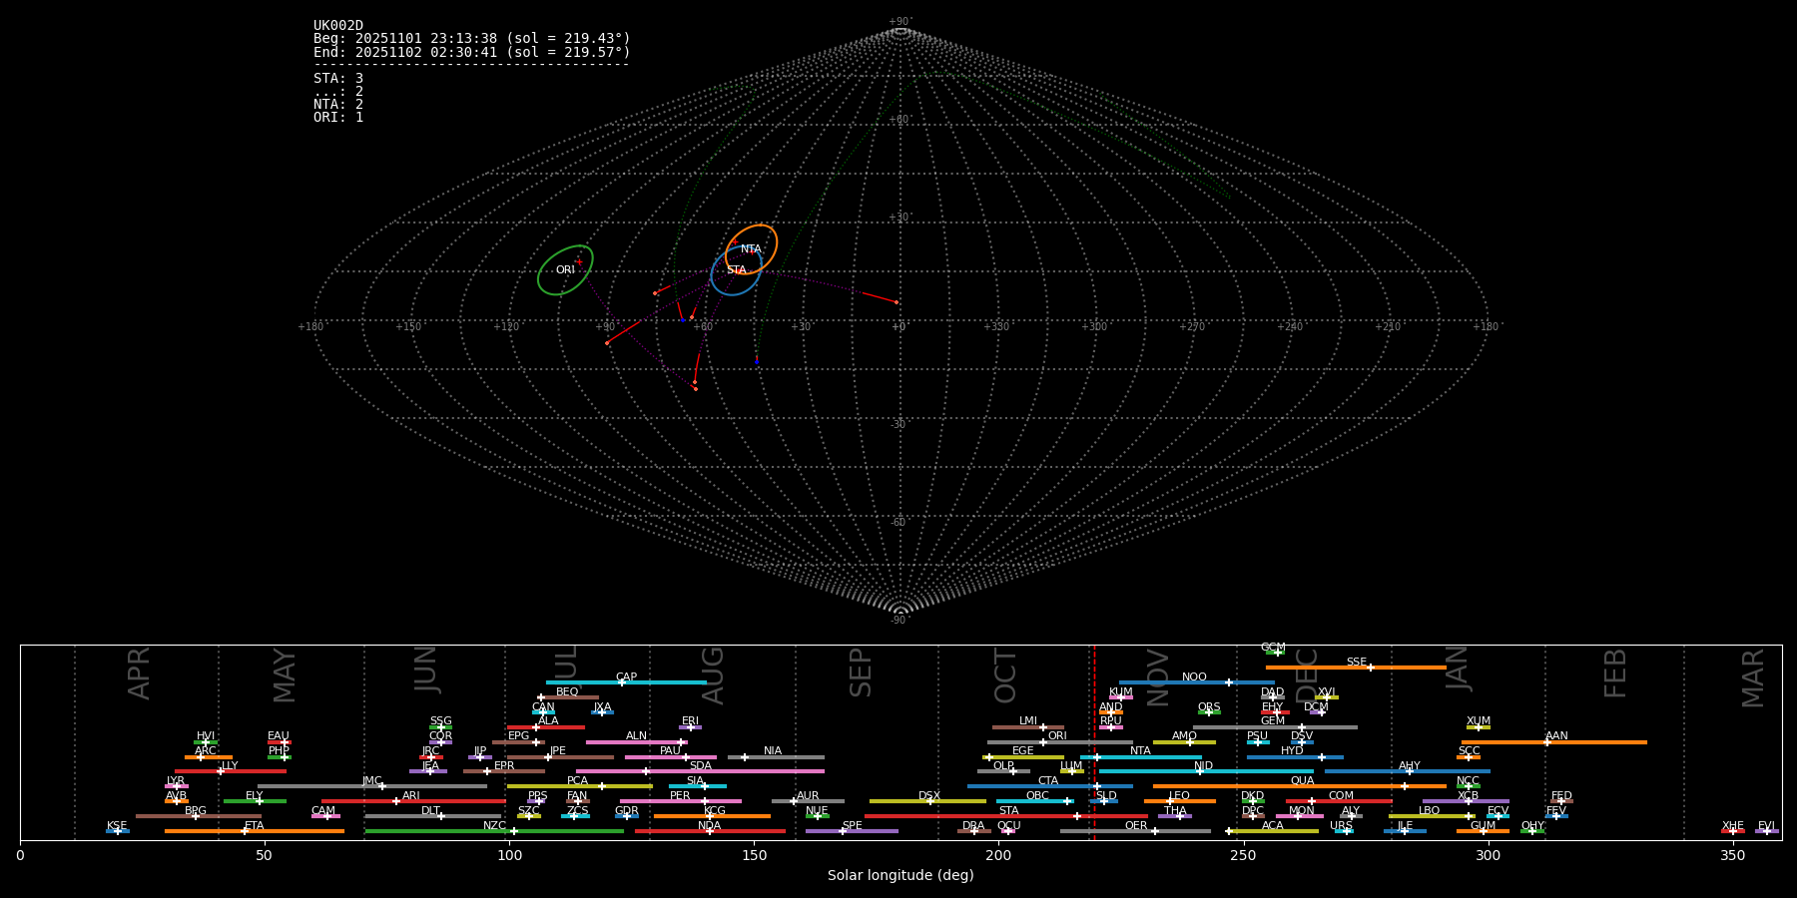Image resolution: width=1797 pixels, height=898 pixels.
Task: Select the Beg: 20251101 23:13:38 line
Action: pos(472,39)
